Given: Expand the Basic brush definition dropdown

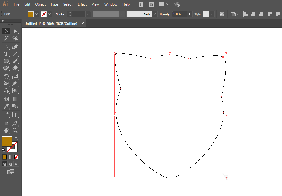Looking at the screenshot, I should (155, 14).
